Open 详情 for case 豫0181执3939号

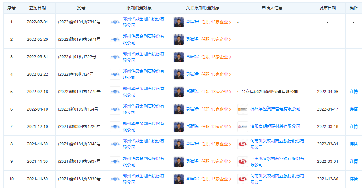(x=354, y=179)
